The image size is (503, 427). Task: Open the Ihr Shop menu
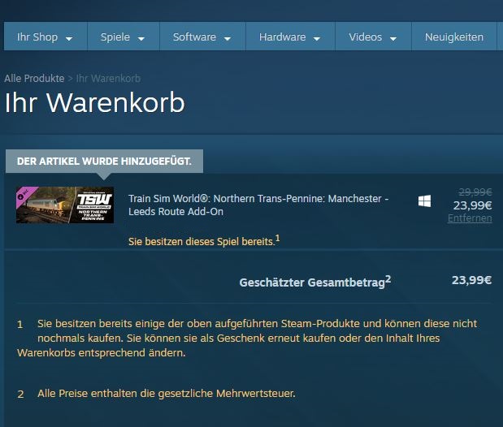point(46,37)
